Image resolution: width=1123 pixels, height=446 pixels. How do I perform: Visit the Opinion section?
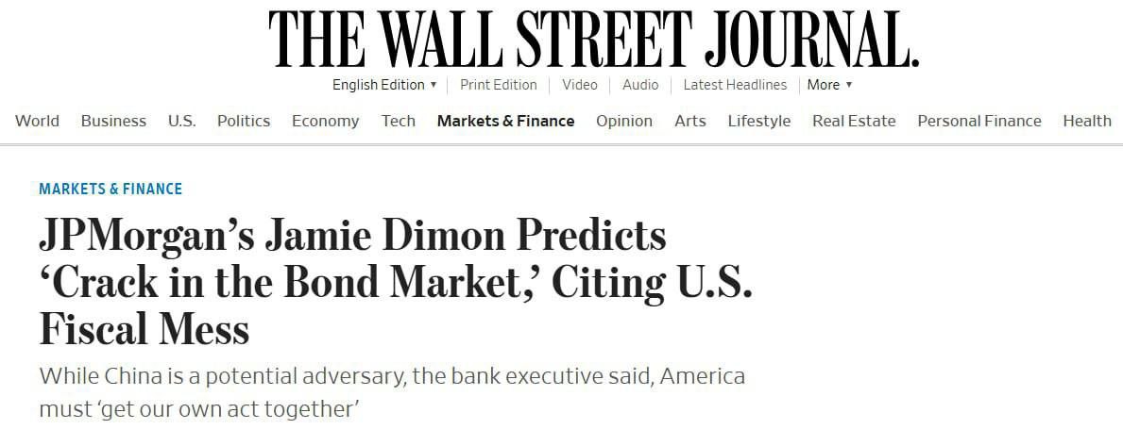pos(623,121)
